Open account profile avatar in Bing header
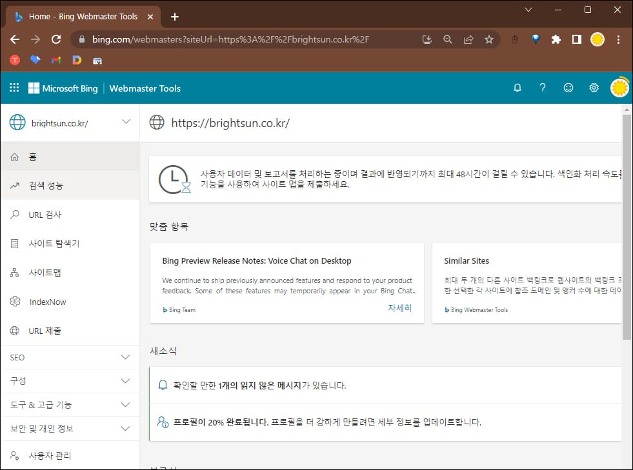633x470 pixels. click(619, 88)
